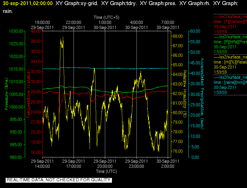Click the cyan precipitation axis value '0.00'

click(x=195, y=157)
